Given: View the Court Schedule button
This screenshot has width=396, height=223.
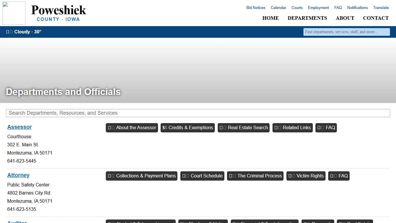Looking at the screenshot, I should (202, 176).
